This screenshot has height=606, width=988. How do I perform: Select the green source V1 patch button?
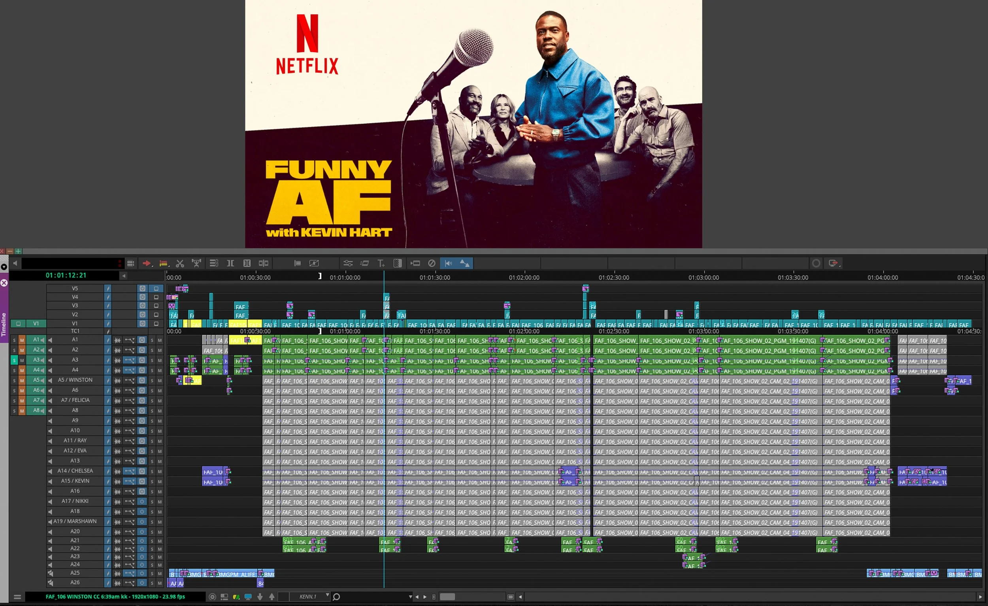(x=36, y=323)
